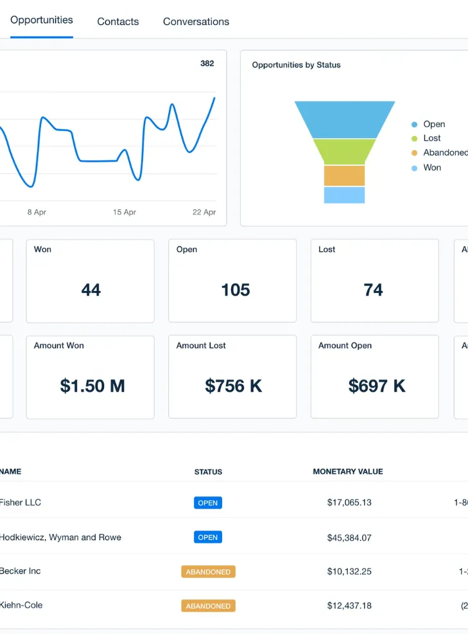This screenshot has width=468, height=634.
Task: Open the Open count card showing 105
Action: [232, 281]
